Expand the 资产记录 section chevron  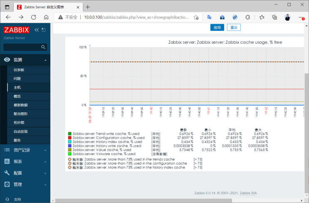coord(45,151)
